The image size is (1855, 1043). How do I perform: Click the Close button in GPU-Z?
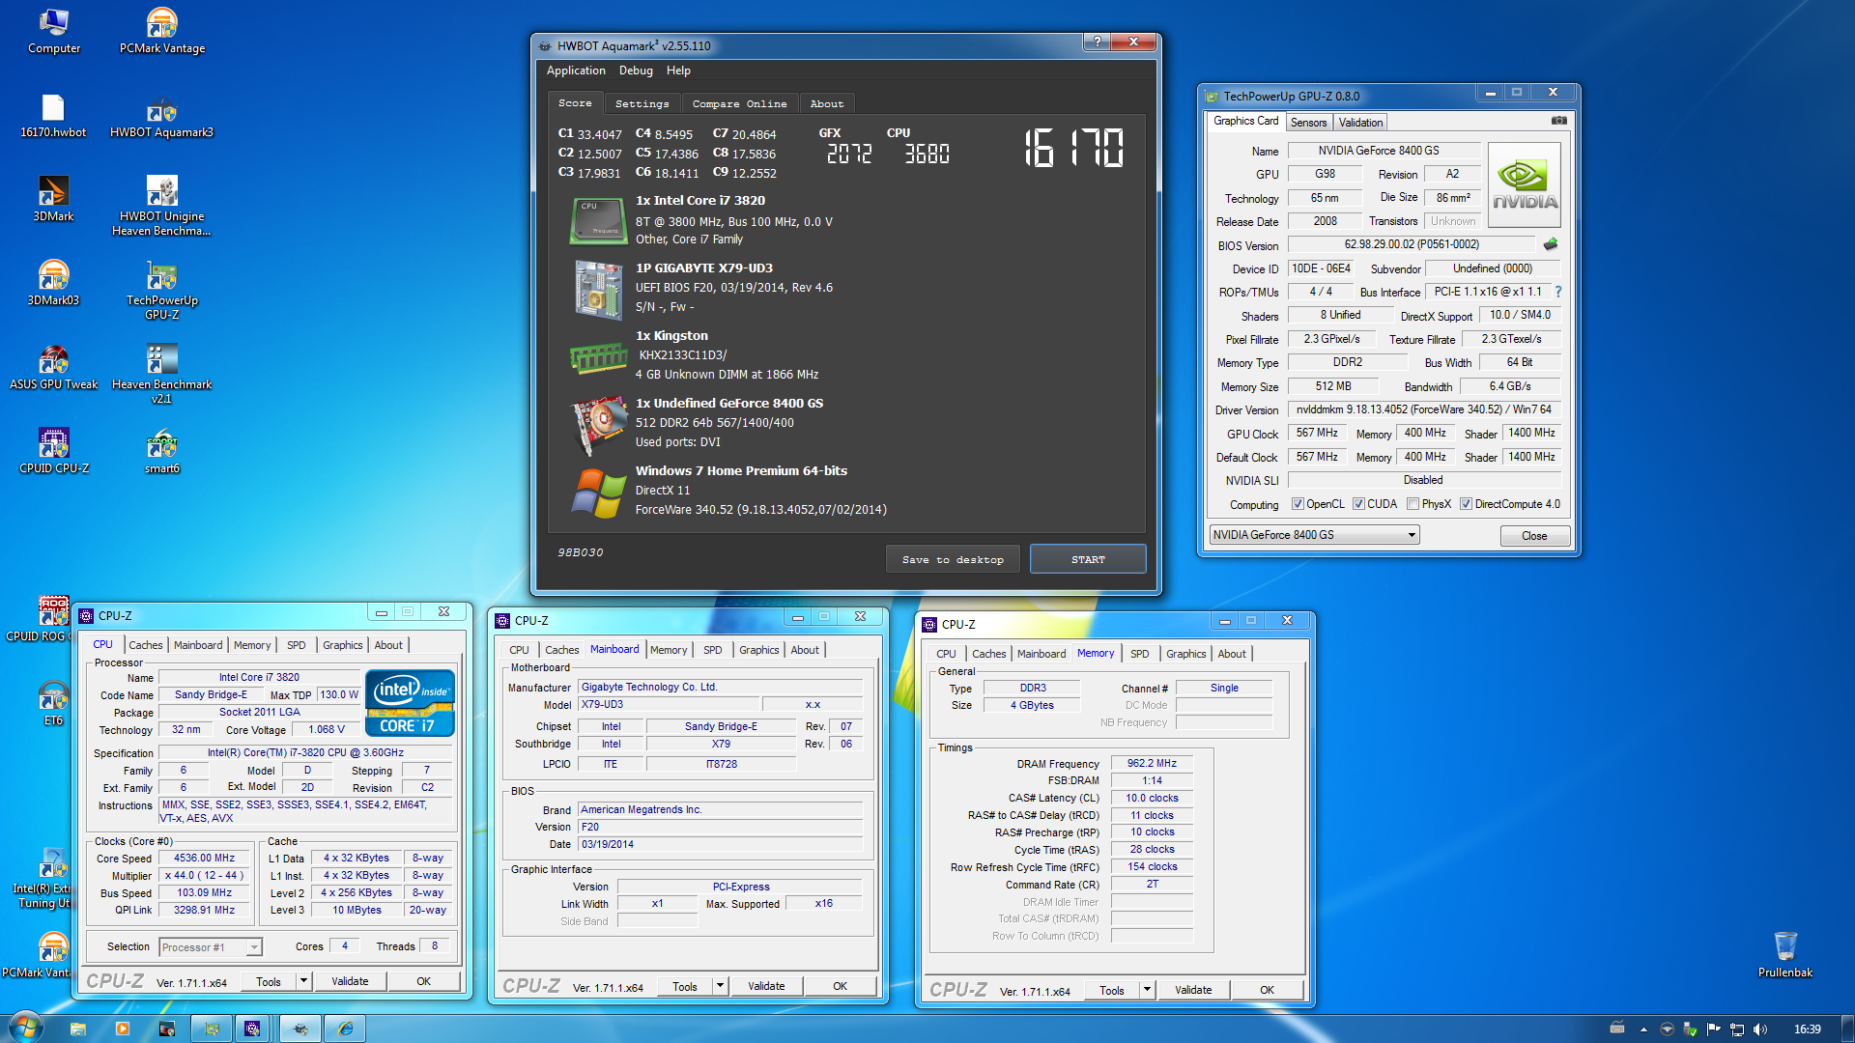pyautogui.click(x=1534, y=536)
